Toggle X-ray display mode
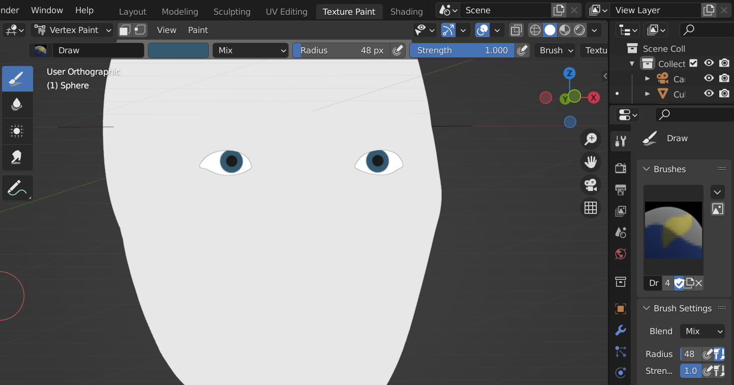This screenshot has height=385, width=734. (x=516, y=30)
